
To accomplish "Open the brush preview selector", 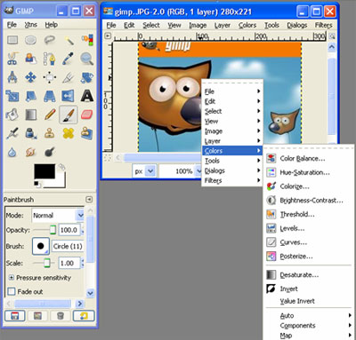I will pyautogui.click(x=41, y=246).
